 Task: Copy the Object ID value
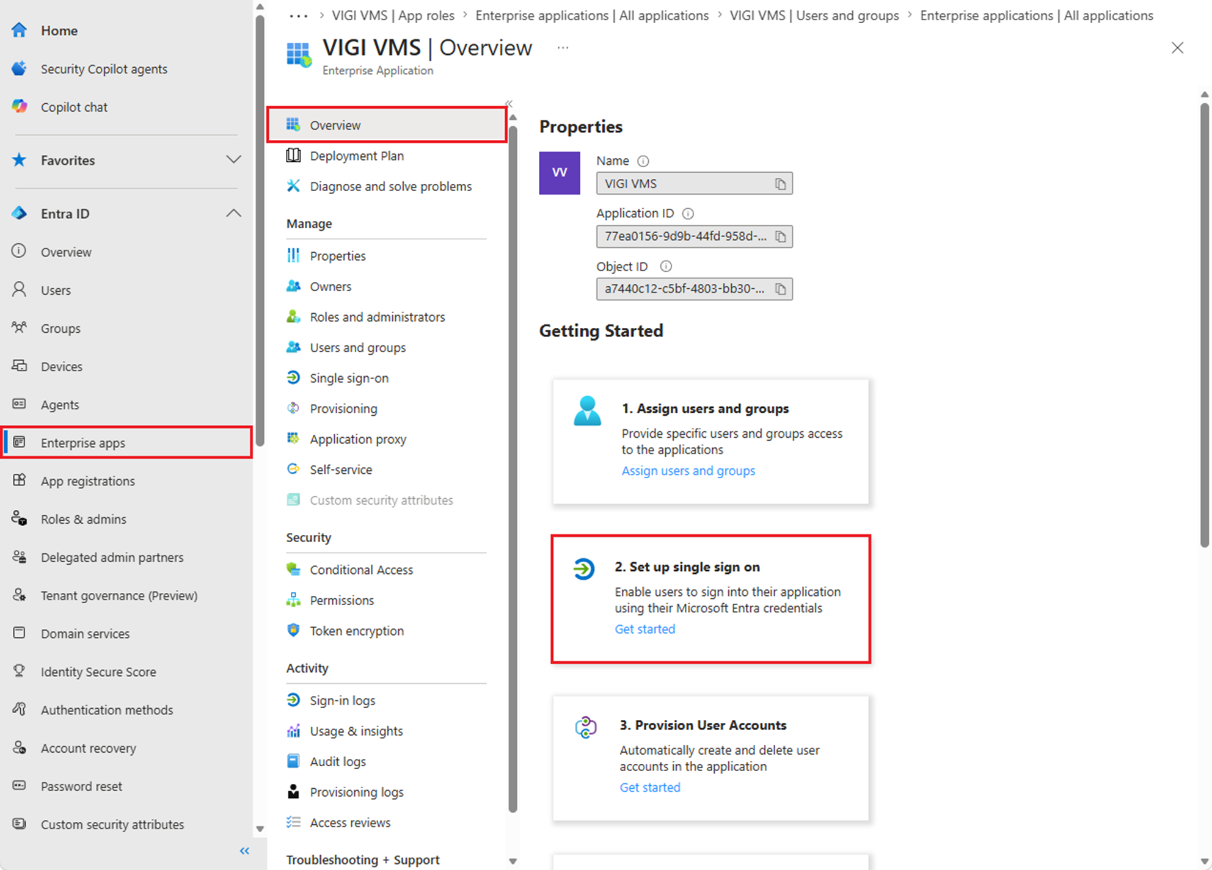pos(780,289)
